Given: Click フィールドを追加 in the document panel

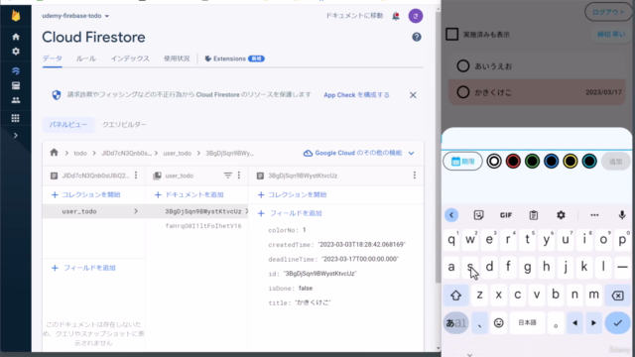Looking at the screenshot, I should pos(290,213).
